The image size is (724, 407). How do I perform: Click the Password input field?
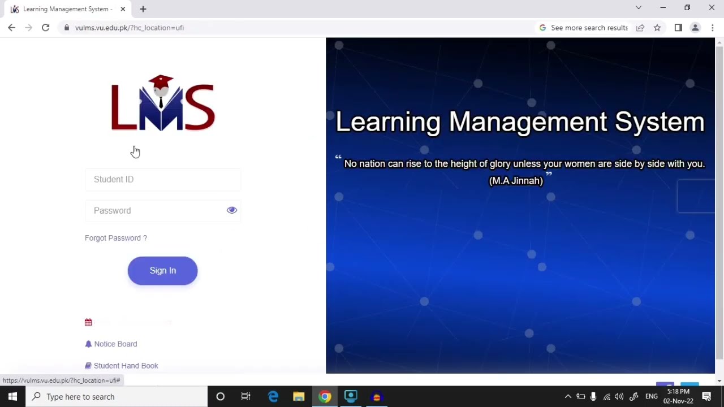[163, 210]
